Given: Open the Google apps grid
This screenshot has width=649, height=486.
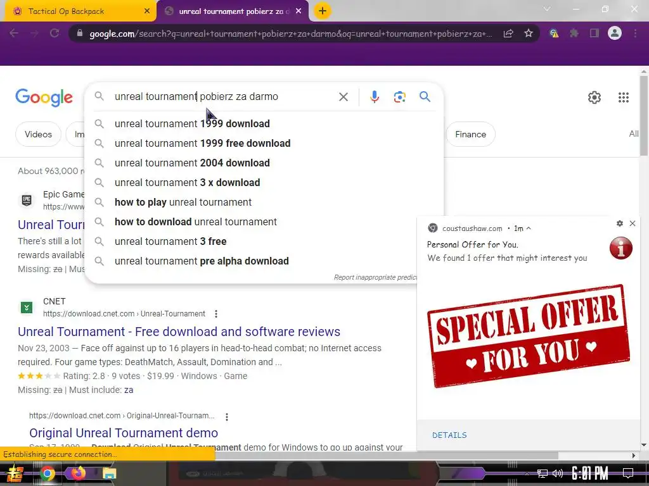Looking at the screenshot, I should pos(624,97).
